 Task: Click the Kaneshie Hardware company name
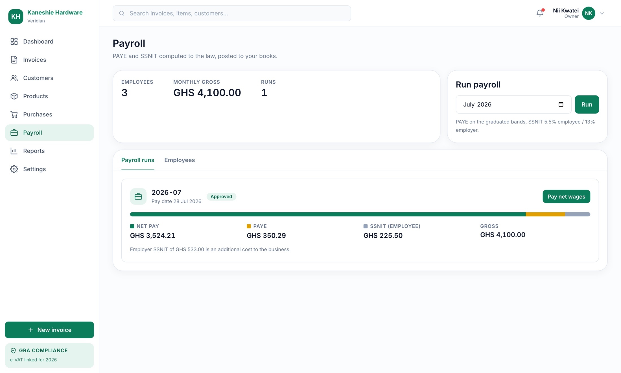(55, 12)
